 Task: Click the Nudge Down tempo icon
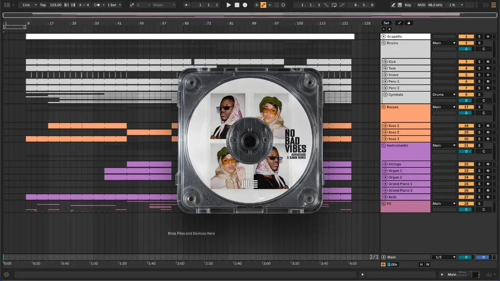[x=66, y=5]
